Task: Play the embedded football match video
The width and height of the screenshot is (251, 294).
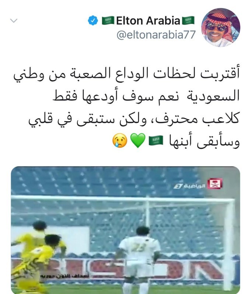Action: click(x=125, y=230)
